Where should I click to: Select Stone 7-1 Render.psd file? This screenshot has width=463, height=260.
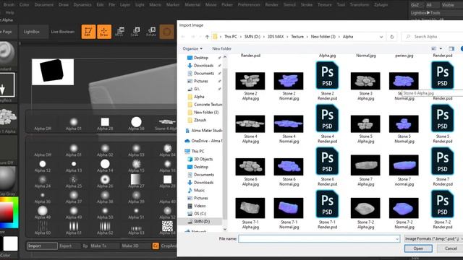click(327, 209)
